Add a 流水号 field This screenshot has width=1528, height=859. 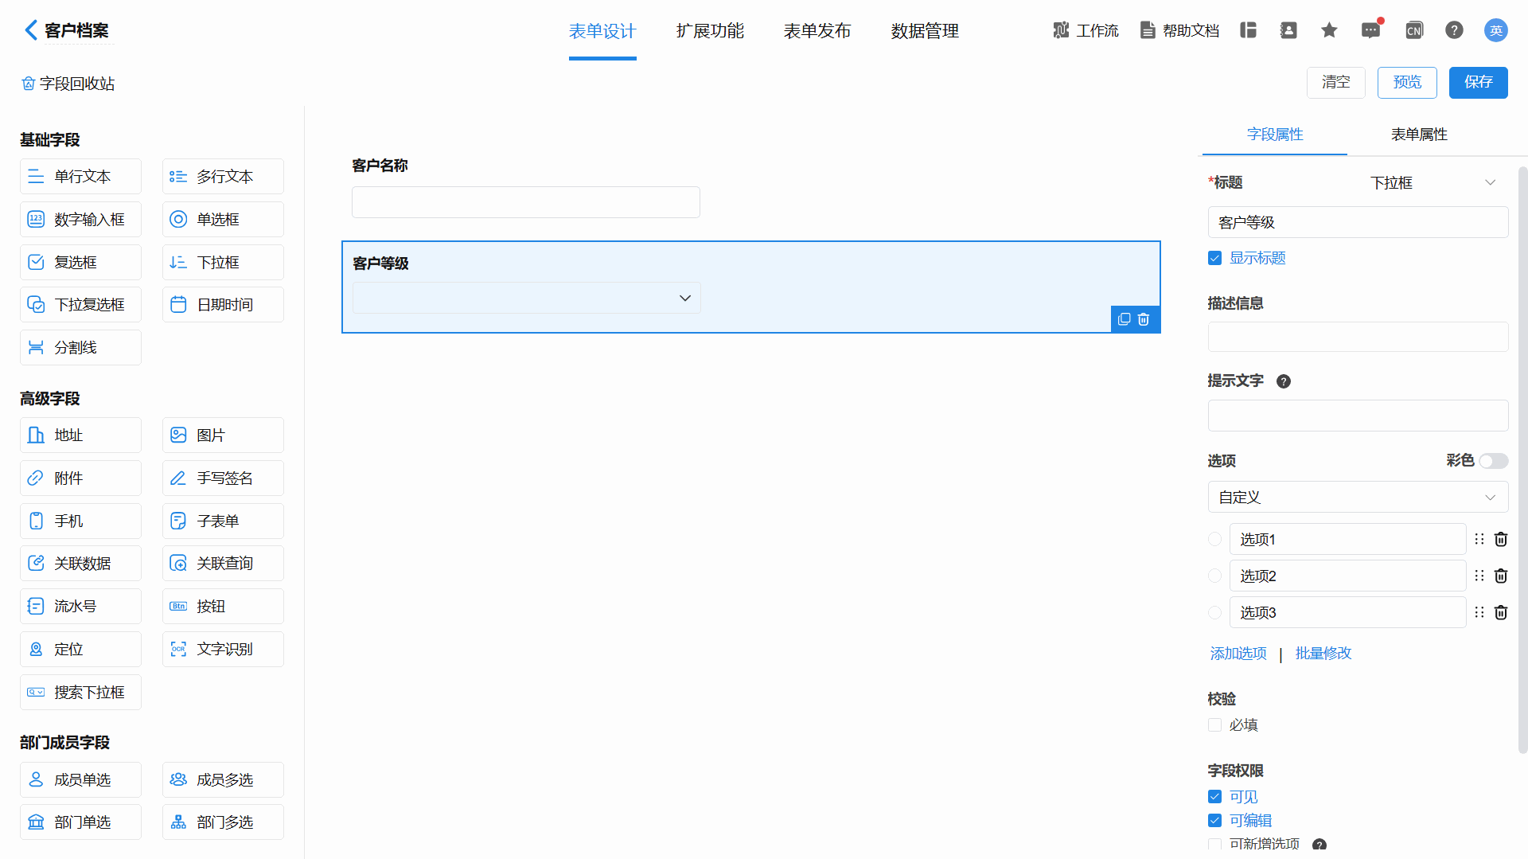[x=80, y=606]
